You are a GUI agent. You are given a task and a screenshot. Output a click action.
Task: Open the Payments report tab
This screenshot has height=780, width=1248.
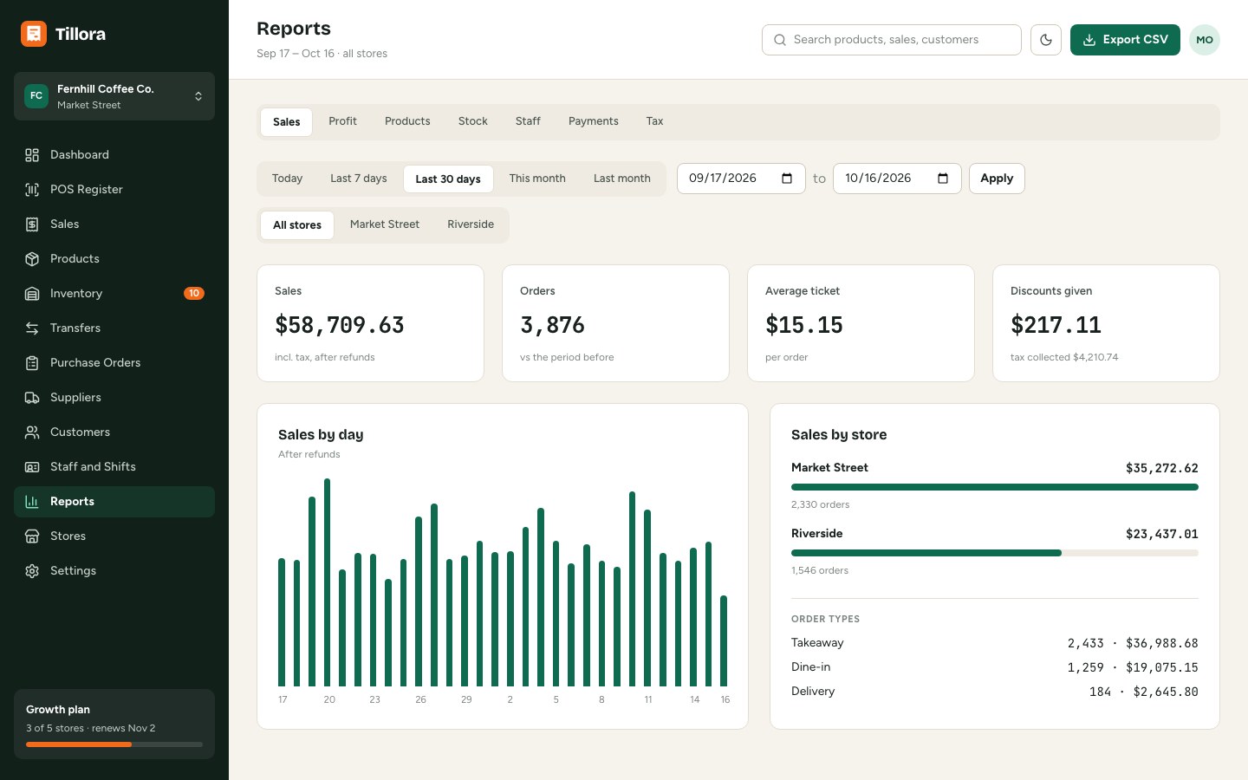tap(594, 121)
